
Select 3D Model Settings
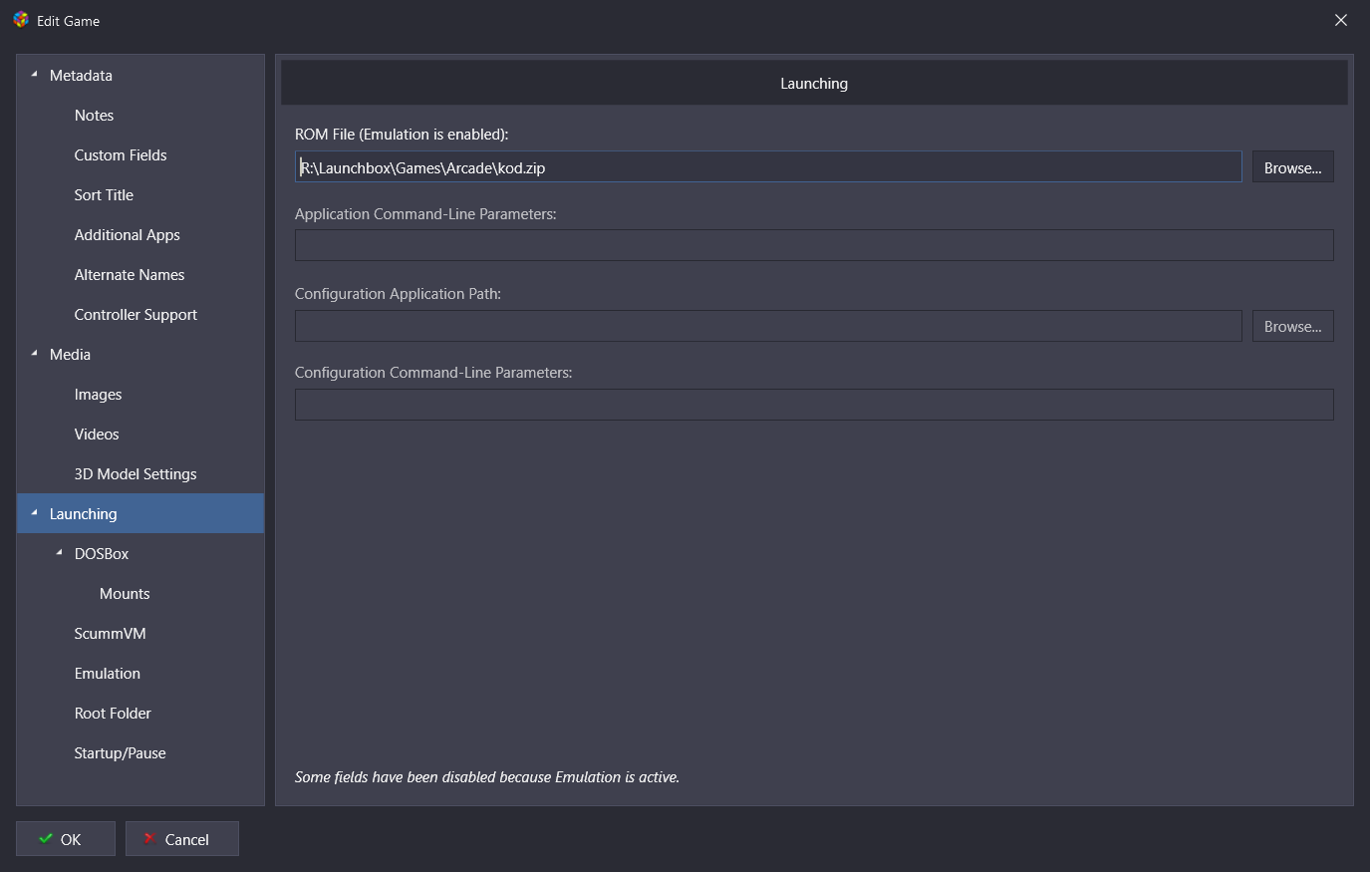(136, 474)
